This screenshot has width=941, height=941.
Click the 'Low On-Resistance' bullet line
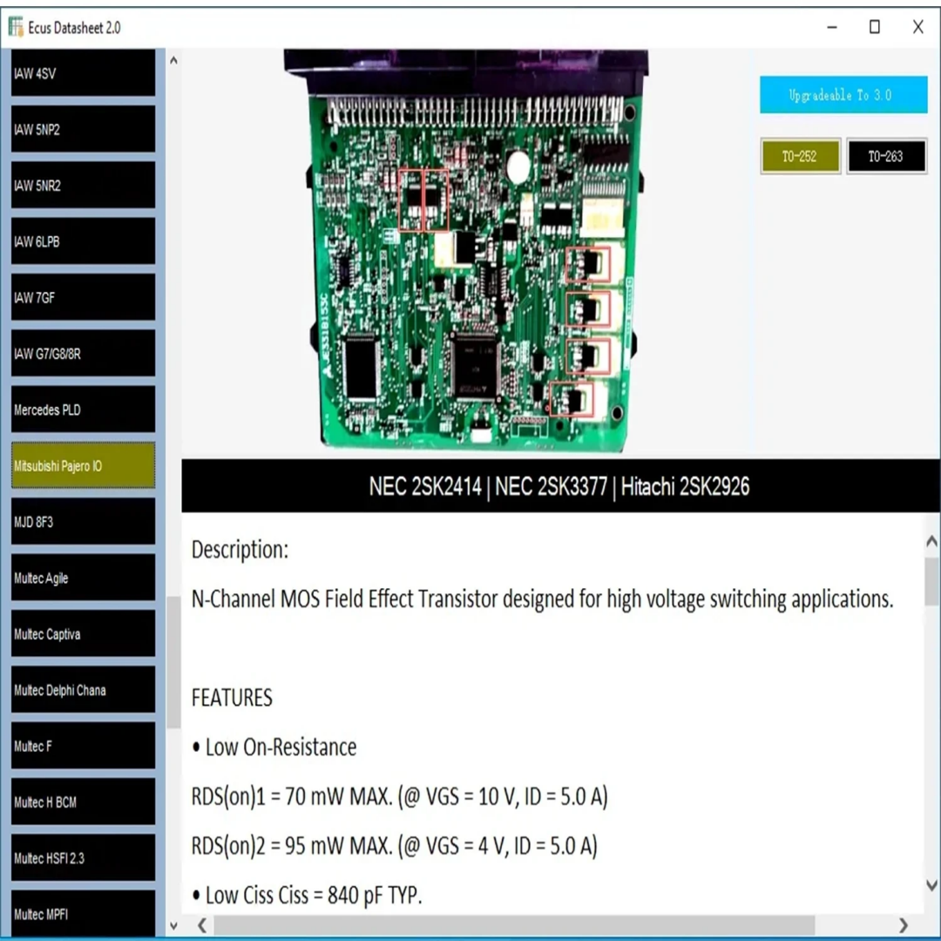pos(274,748)
